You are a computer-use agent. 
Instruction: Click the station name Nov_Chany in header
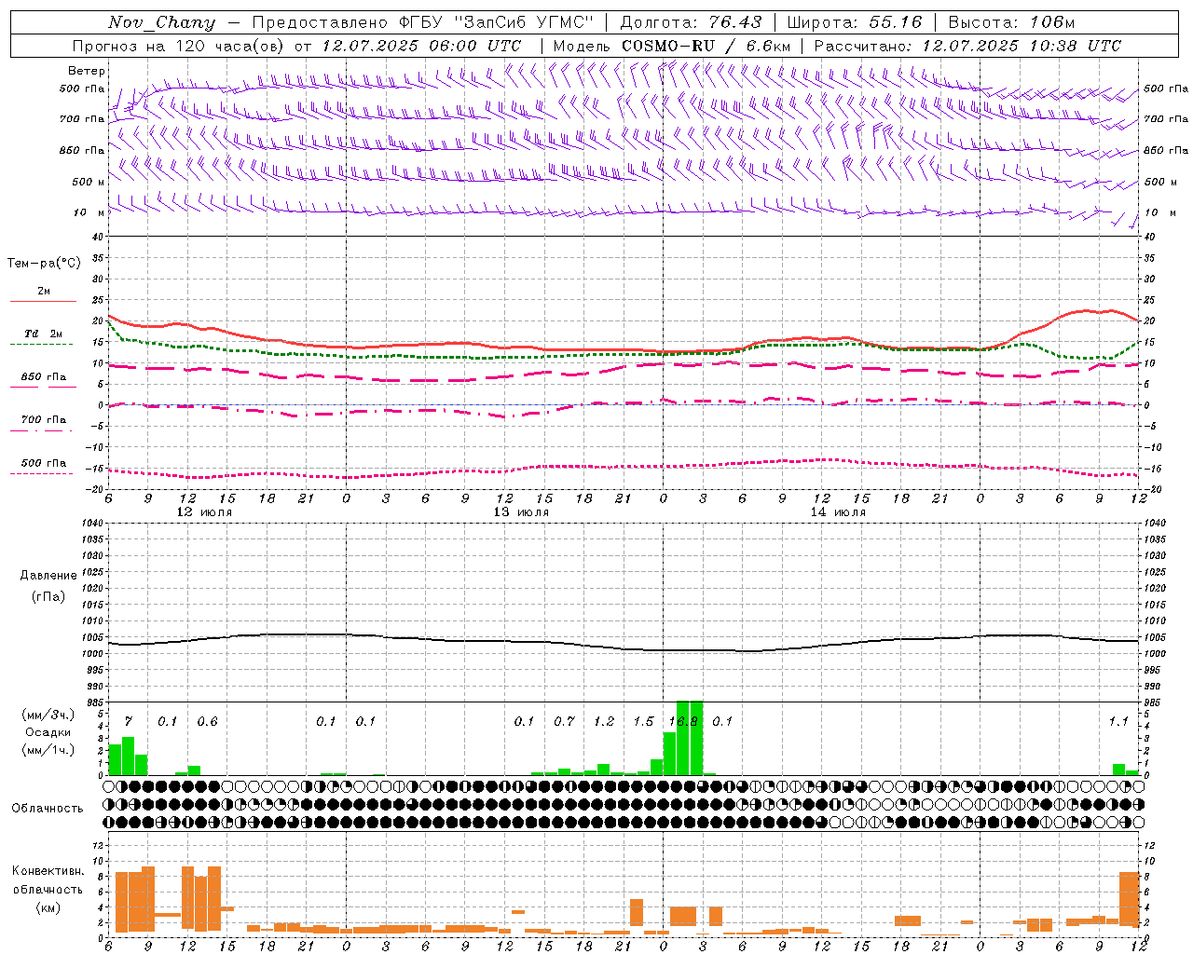[x=161, y=22]
